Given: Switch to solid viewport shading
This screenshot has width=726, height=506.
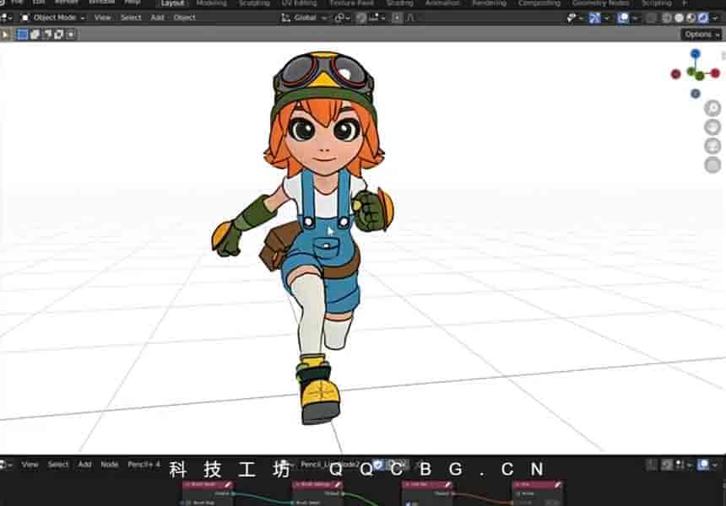Looking at the screenshot, I should coord(679,18).
